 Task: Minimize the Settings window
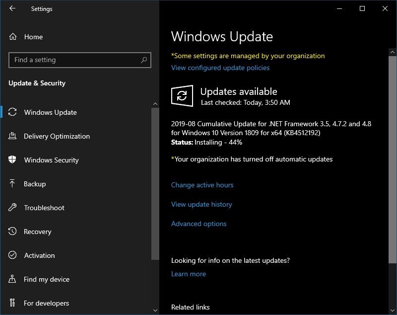[339, 8]
